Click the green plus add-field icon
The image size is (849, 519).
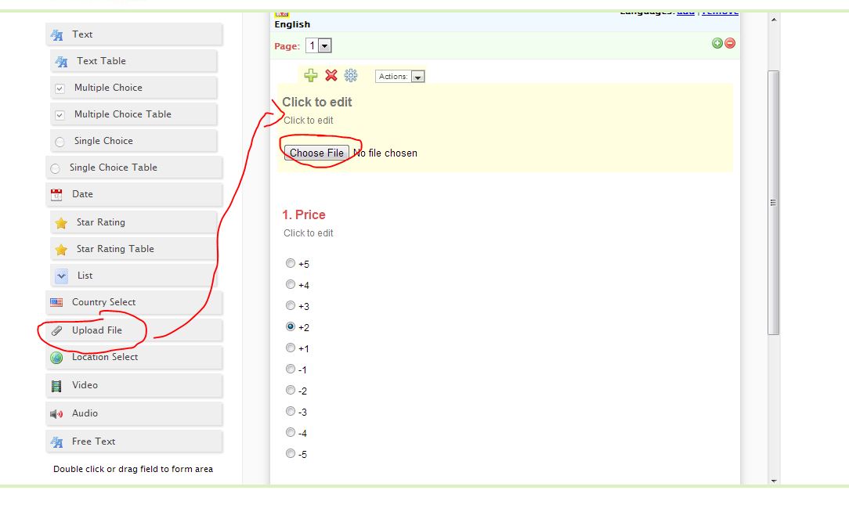click(x=311, y=76)
